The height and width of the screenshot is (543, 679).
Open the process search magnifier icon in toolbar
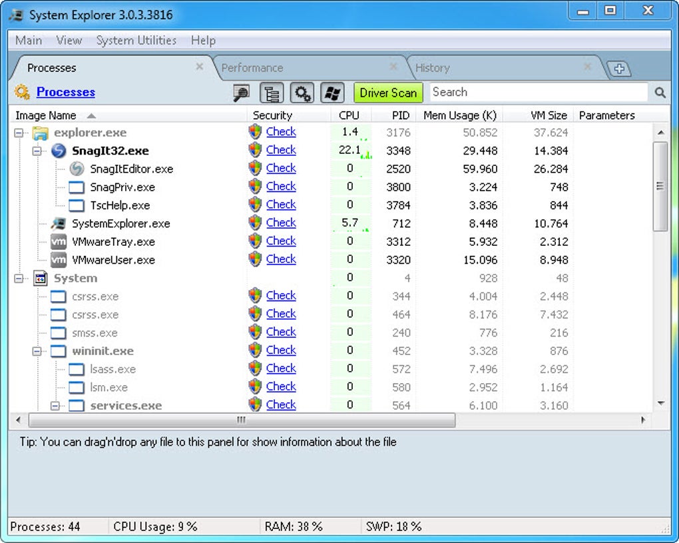tap(241, 93)
